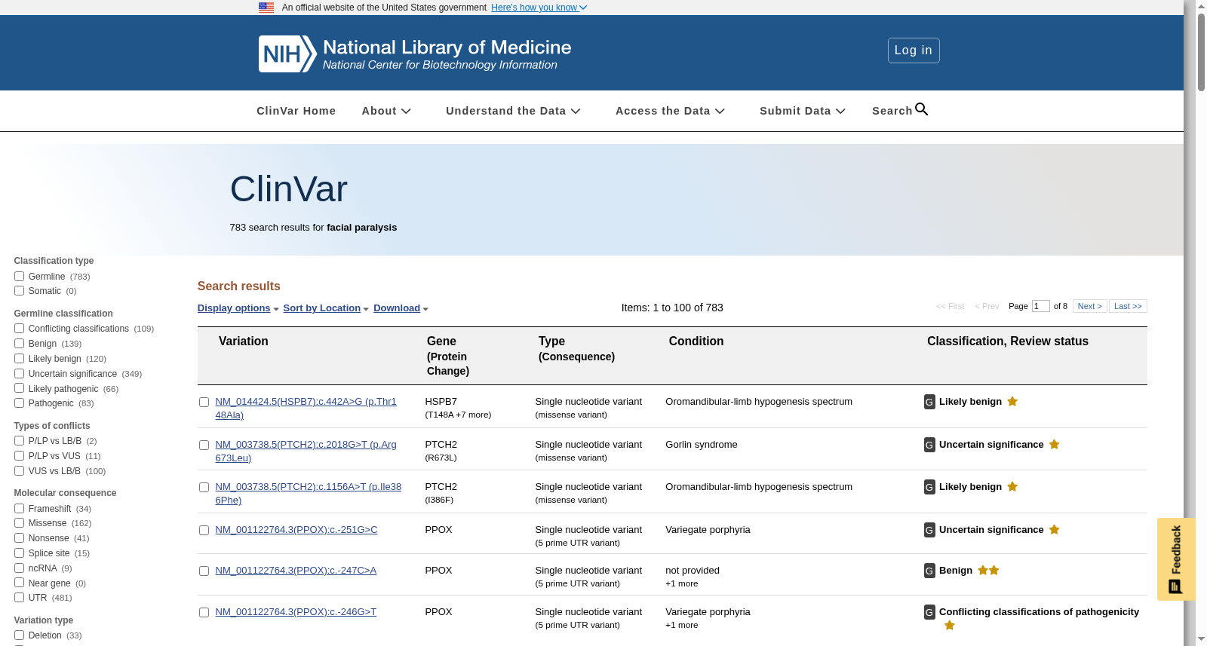
Task: Open the Understand the Data dropdown
Action: point(513,111)
